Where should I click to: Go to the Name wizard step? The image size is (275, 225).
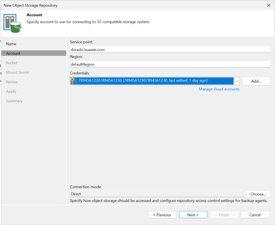pyautogui.click(x=11, y=44)
